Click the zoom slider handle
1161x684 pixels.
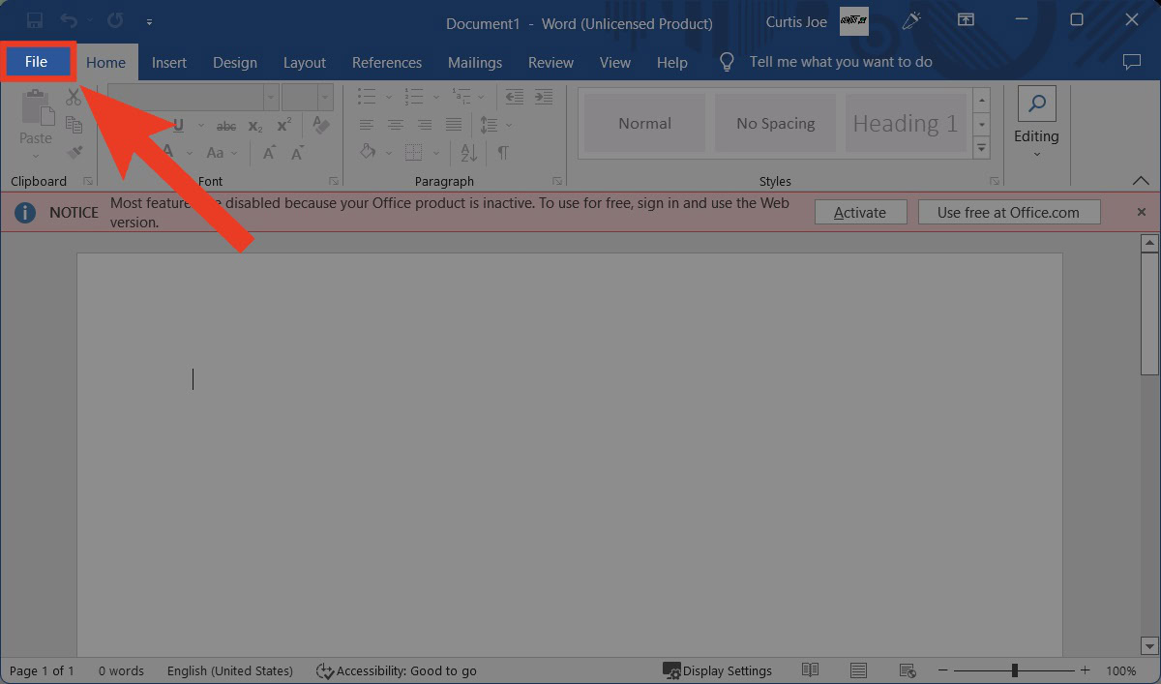pyautogui.click(x=1015, y=670)
